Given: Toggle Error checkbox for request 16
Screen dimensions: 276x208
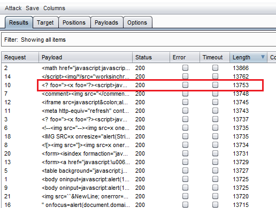Looking at the screenshot, I should [185, 205].
